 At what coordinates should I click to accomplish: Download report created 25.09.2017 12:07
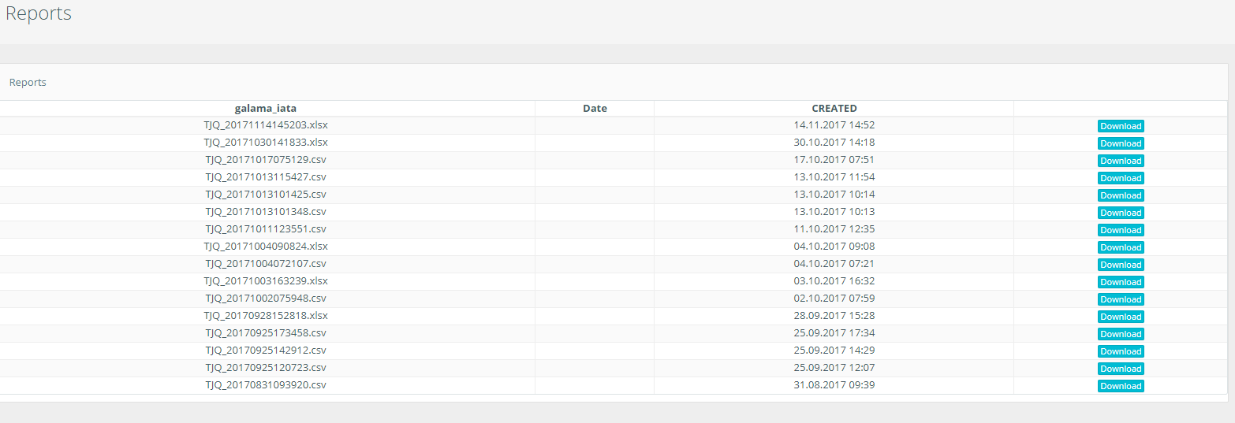1120,369
